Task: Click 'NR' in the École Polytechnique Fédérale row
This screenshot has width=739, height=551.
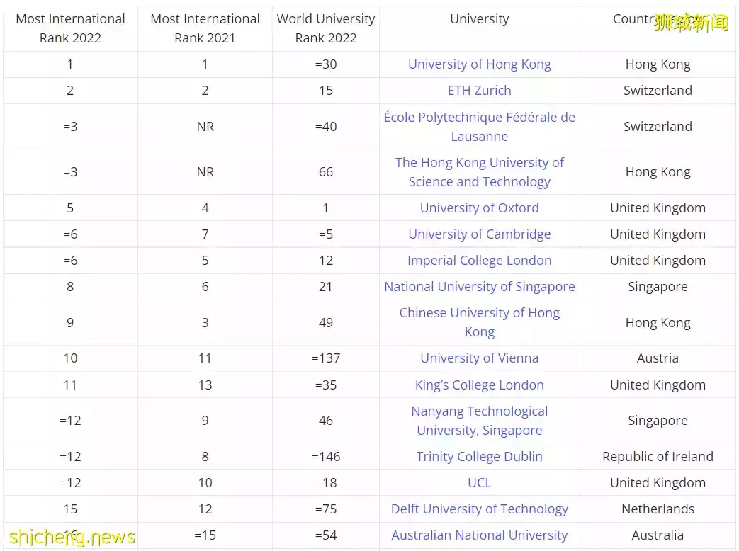Action: (205, 127)
